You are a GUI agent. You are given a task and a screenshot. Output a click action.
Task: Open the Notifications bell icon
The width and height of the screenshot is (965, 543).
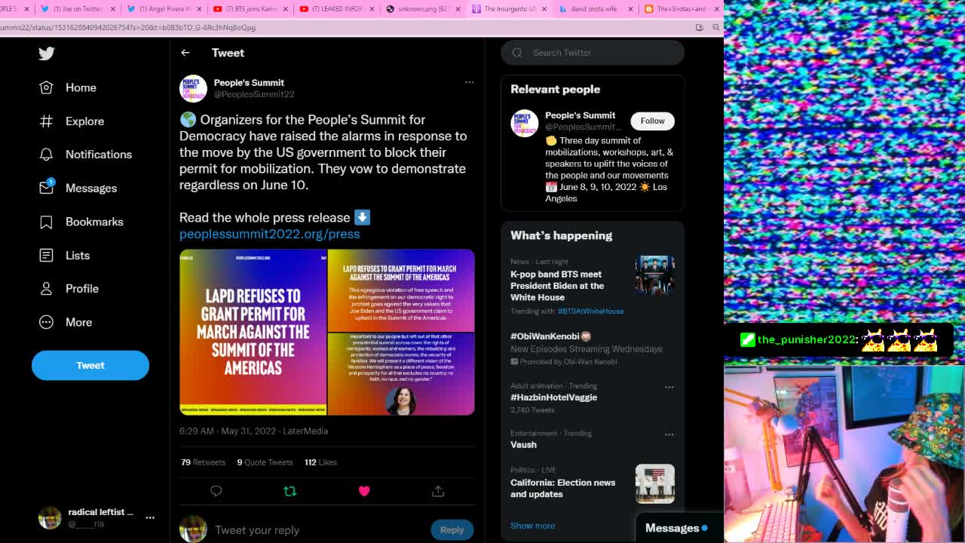point(46,154)
